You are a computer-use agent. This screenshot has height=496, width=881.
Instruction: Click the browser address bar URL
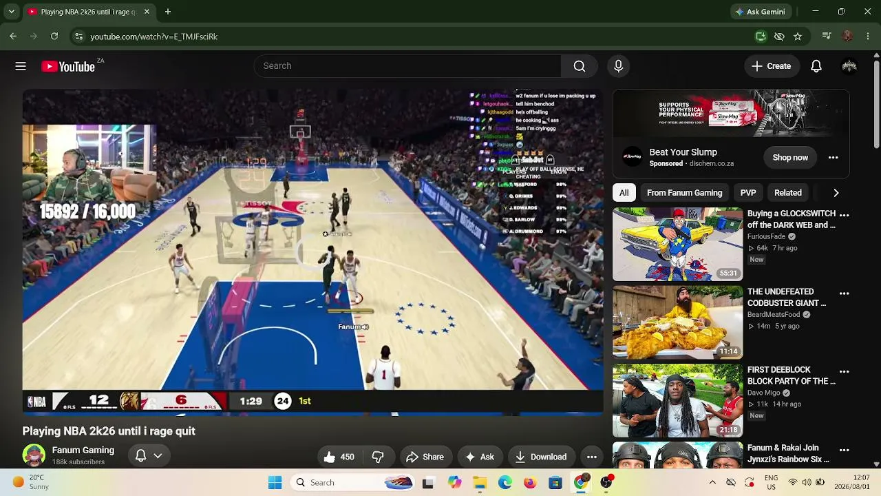point(154,37)
